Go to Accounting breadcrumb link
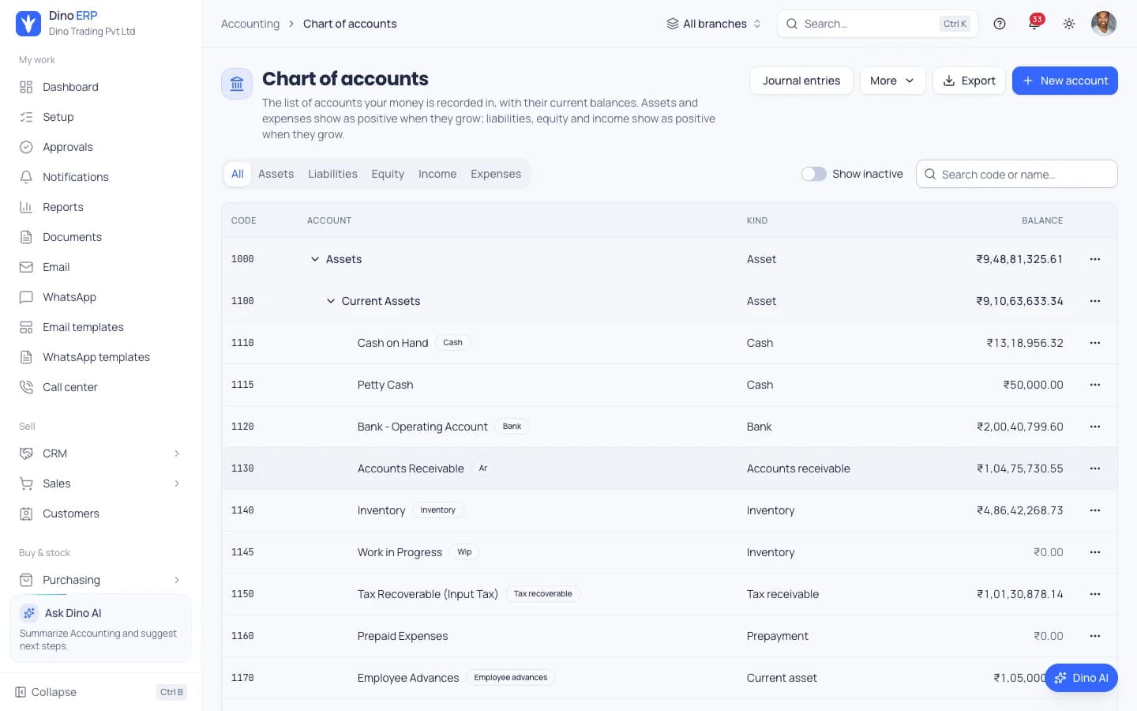This screenshot has width=1137, height=711. pos(250,24)
